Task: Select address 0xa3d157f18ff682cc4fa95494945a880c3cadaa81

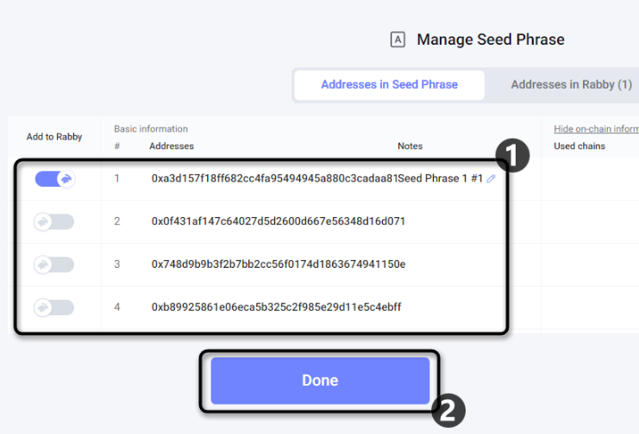Action: 274,178
